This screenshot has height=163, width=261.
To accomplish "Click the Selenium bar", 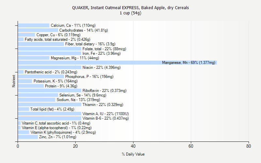I will coord(38,95).
